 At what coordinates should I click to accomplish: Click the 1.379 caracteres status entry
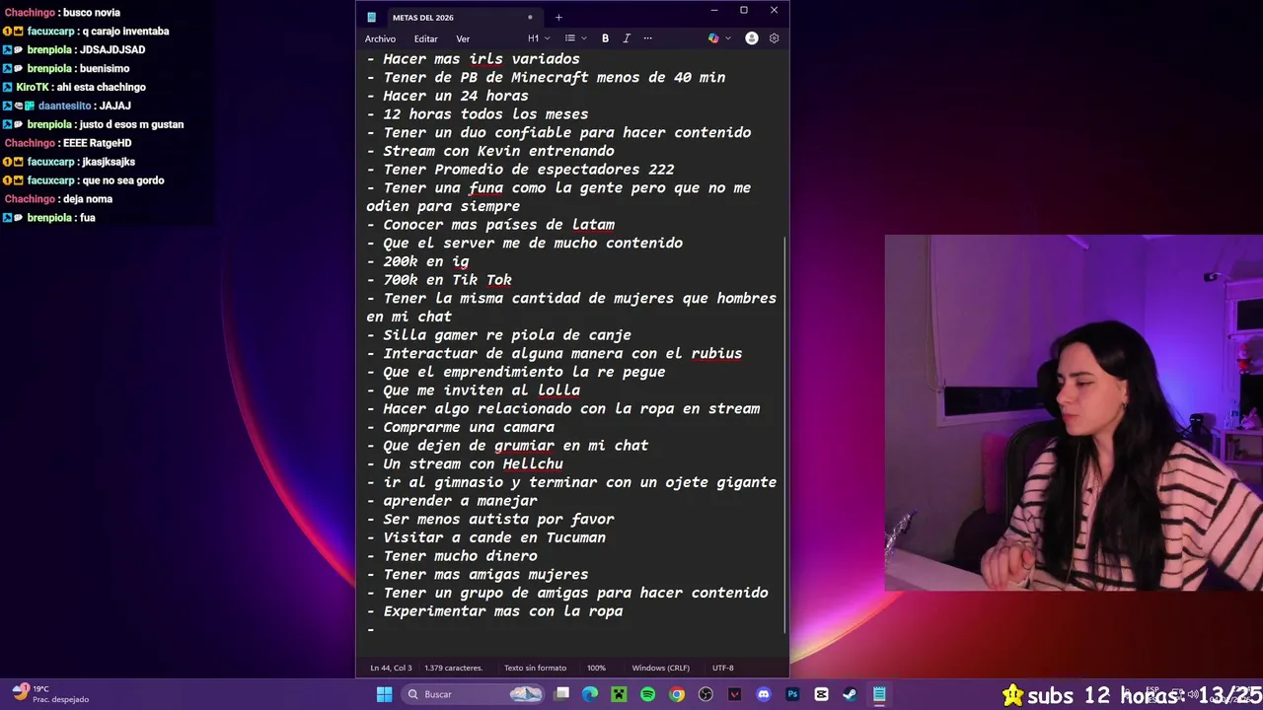coord(454,668)
